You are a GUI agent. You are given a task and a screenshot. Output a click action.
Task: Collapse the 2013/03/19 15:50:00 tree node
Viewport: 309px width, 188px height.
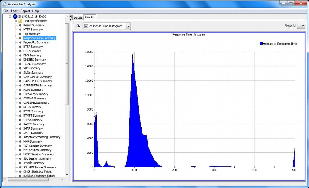(x=10, y=17)
